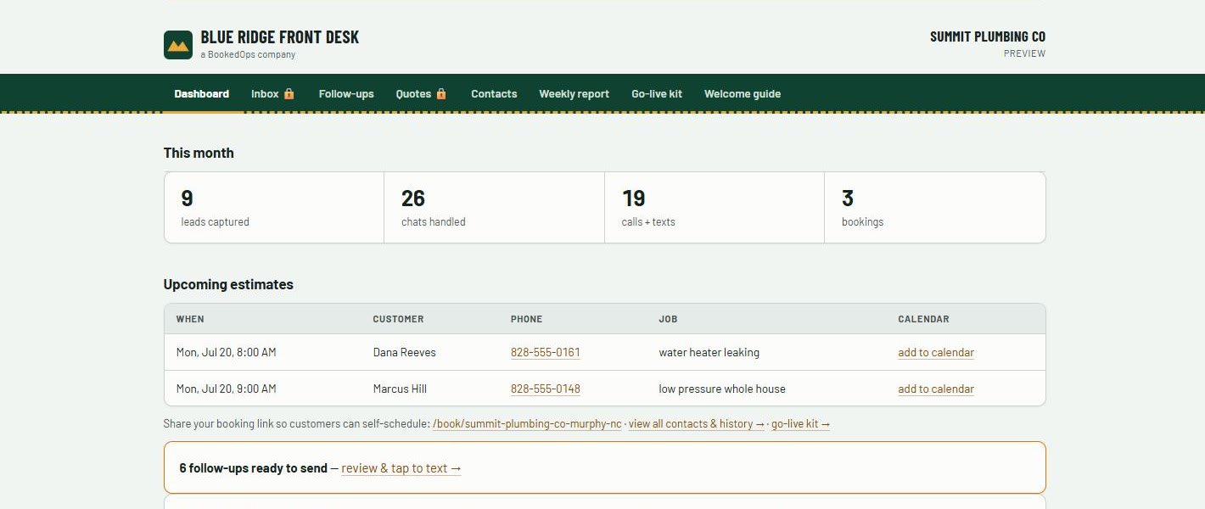This screenshot has height=509, width=1205.
Task: Click the Summit Plumbing Co account name
Action: point(988,36)
